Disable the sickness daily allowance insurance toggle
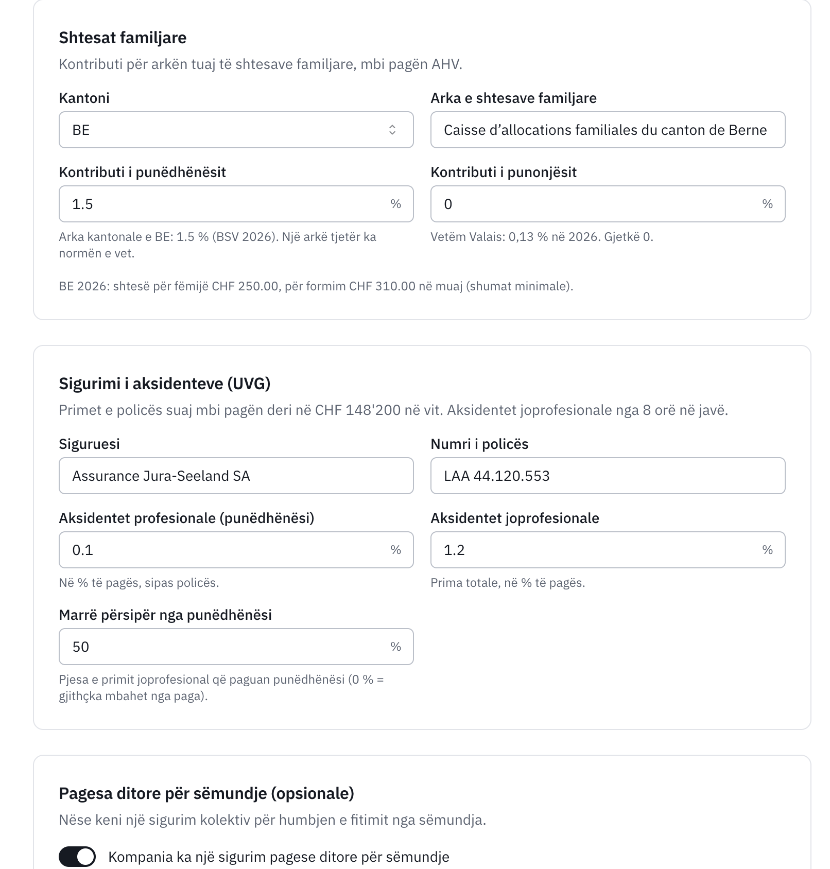The width and height of the screenshot is (830, 869). [x=77, y=857]
